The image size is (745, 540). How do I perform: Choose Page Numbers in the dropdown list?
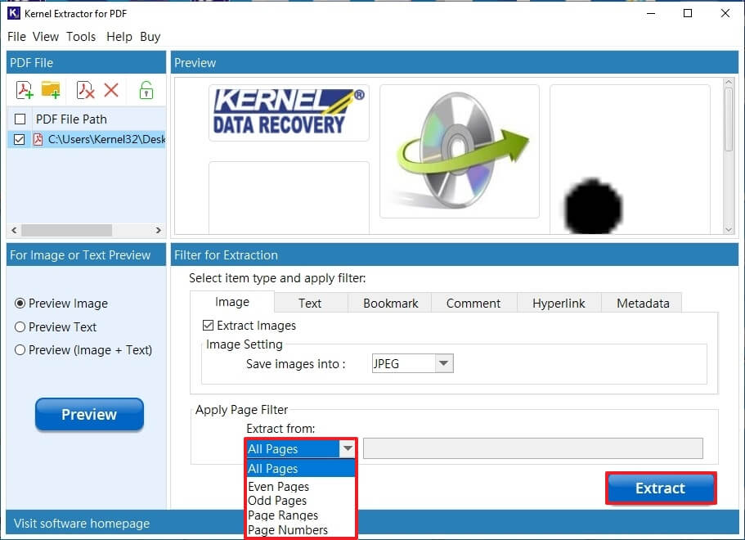coord(300,529)
